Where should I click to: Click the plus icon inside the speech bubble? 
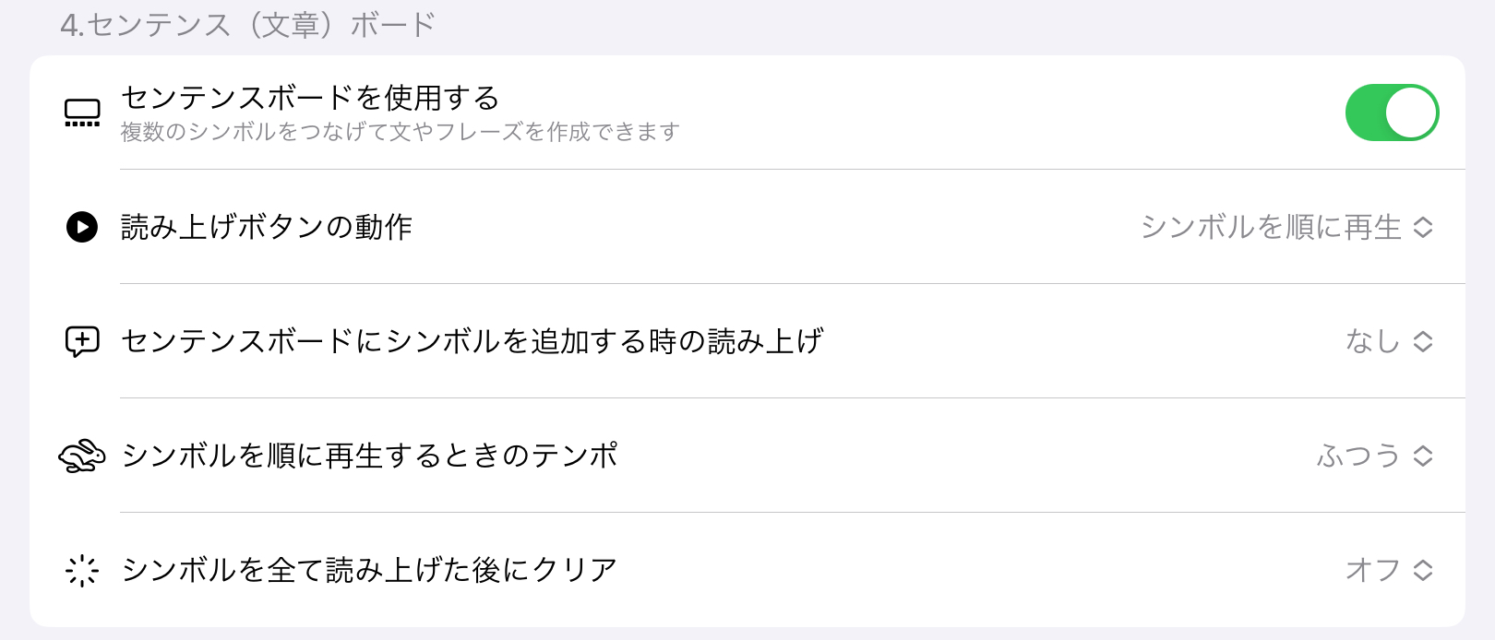pyautogui.click(x=81, y=339)
